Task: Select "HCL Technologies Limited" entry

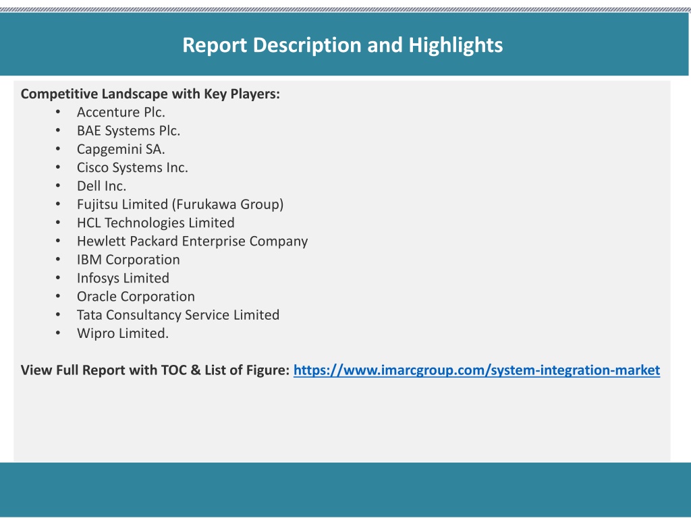Action: [x=156, y=223]
